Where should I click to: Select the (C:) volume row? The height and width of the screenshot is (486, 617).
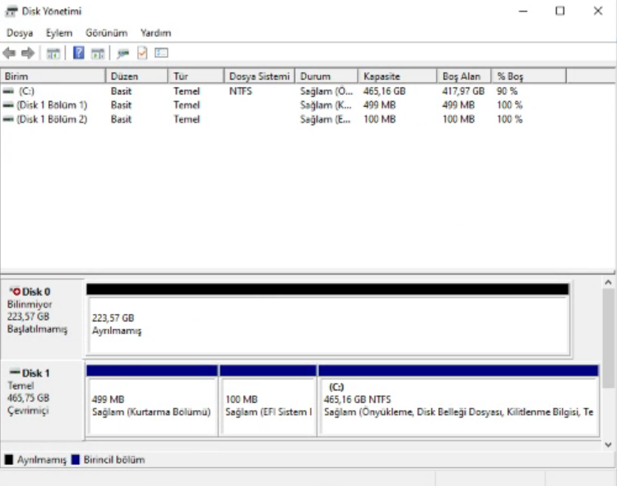(283, 91)
